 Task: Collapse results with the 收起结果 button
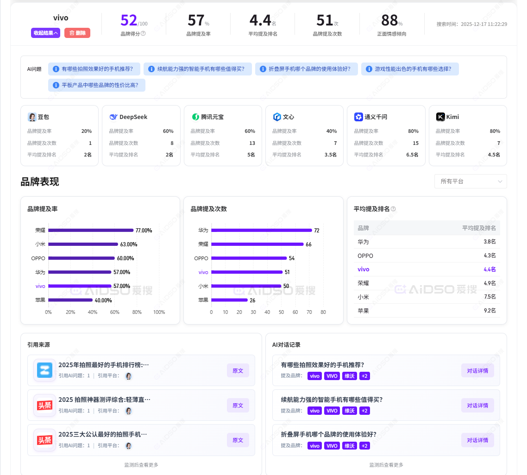tap(46, 33)
